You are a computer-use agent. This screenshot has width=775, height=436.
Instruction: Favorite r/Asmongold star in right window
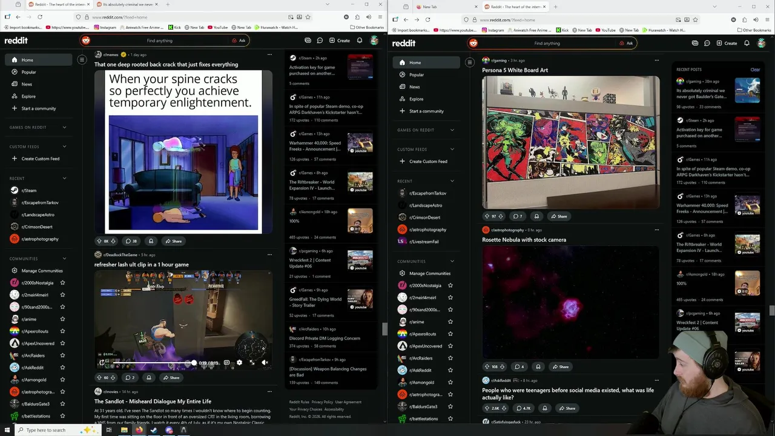pyautogui.click(x=450, y=382)
